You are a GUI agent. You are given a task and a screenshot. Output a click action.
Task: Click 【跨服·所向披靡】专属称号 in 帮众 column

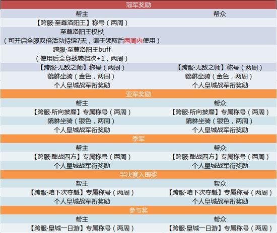pos(220,112)
